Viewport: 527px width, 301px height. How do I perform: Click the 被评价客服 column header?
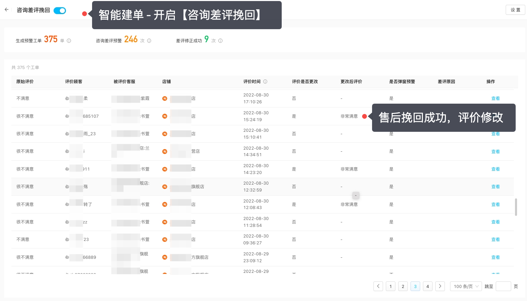[x=124, y=82]
